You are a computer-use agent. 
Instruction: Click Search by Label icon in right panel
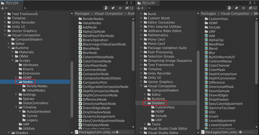coord(237,8)
